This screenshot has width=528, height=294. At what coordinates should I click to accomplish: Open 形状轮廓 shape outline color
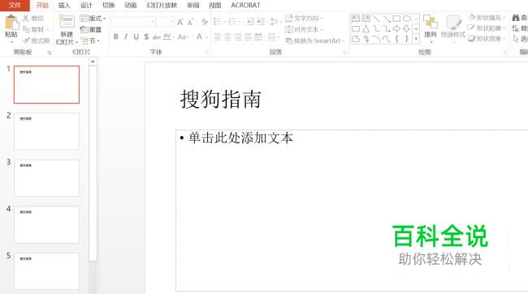click(487, 28)
